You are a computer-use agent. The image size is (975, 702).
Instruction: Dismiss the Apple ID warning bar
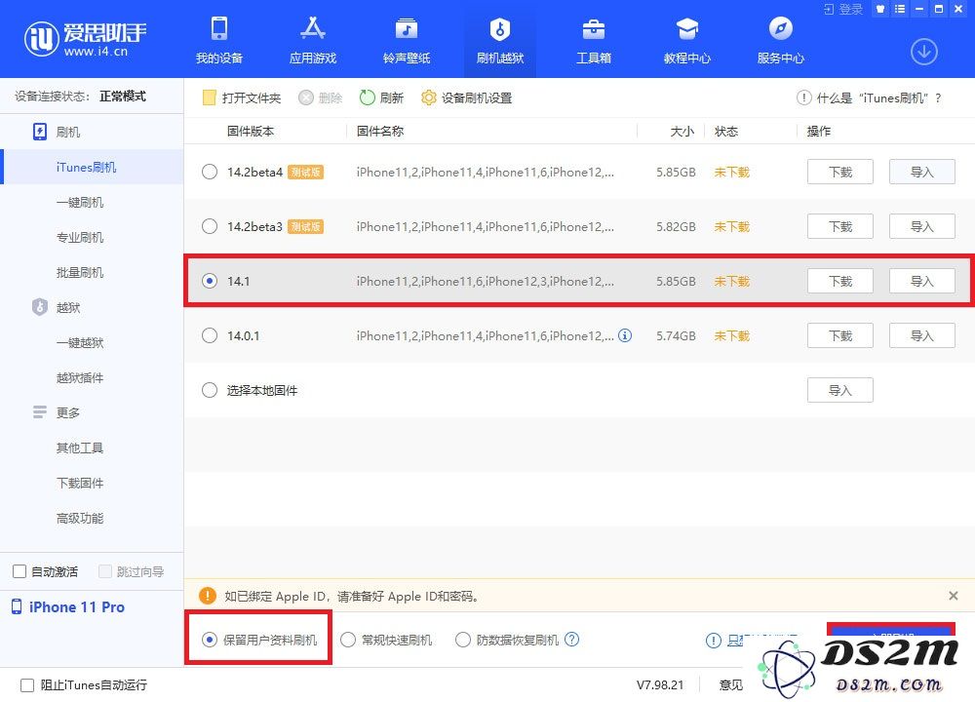(954, 596)
